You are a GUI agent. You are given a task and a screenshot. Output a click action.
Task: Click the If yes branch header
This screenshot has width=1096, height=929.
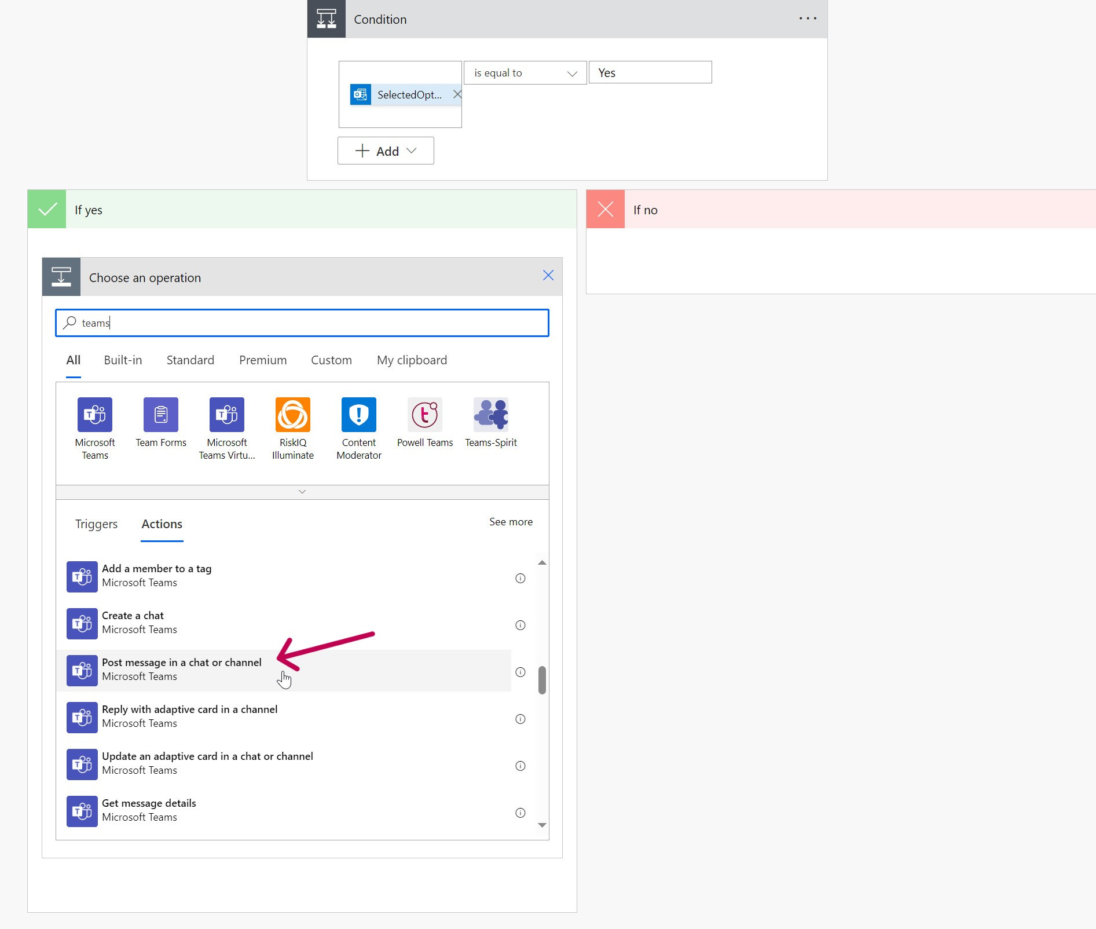tap(302, 209)
